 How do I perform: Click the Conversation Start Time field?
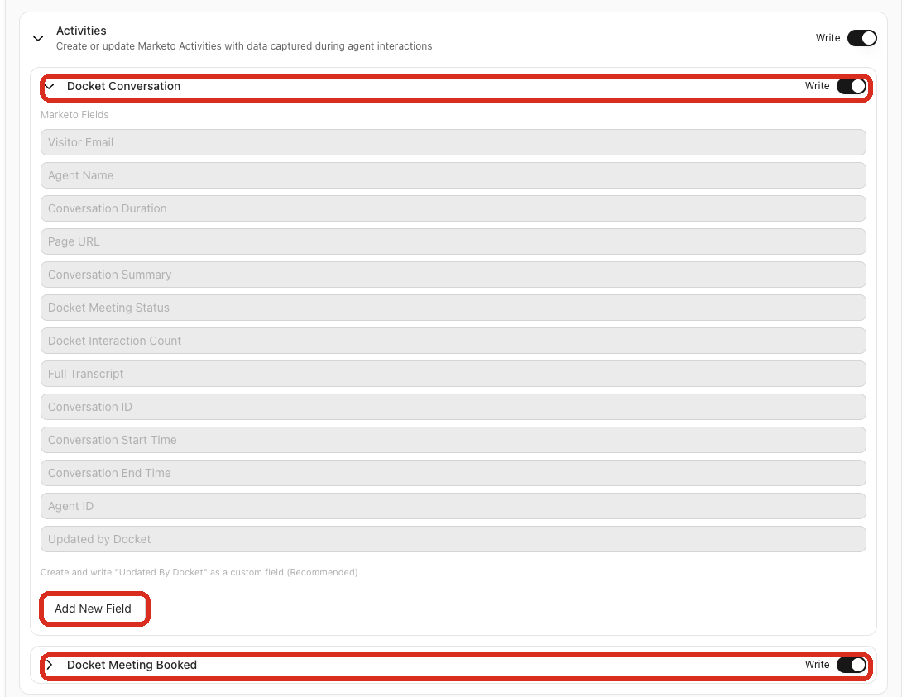(453, 440)
